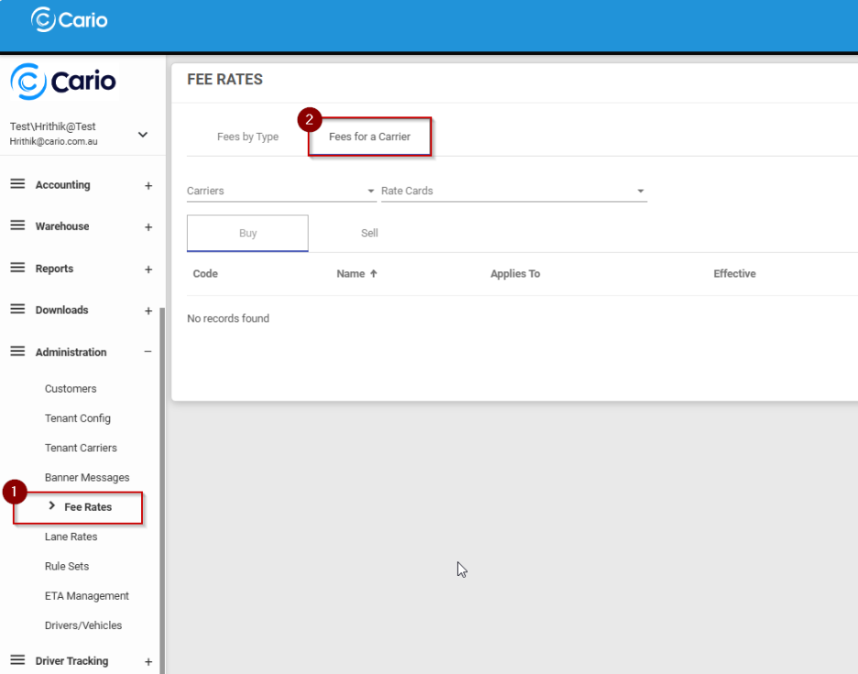
Task: Sort by Name column arrow icon
Action: [373, 274]
